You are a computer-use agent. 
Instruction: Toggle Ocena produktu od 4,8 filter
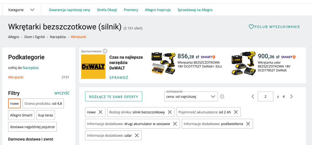tap(43, 103)
